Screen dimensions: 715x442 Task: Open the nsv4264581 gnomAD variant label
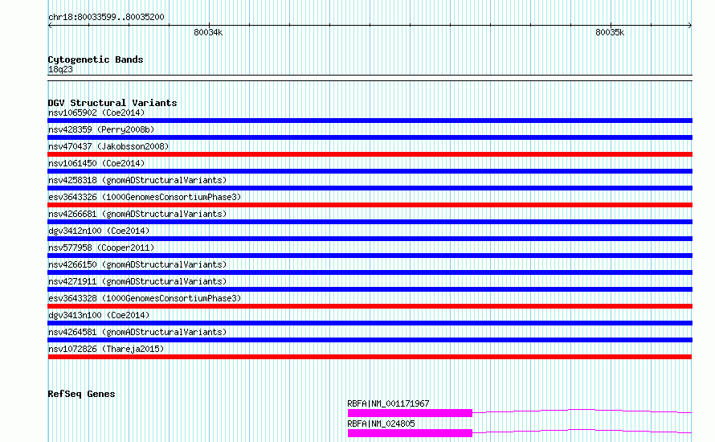coord(137,332)
